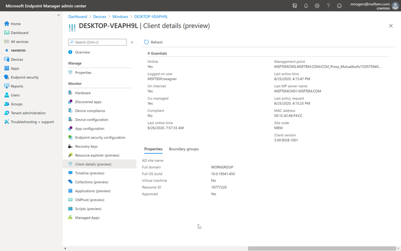
Task: Close the Client details blade
Action: (x=391, y=26)
